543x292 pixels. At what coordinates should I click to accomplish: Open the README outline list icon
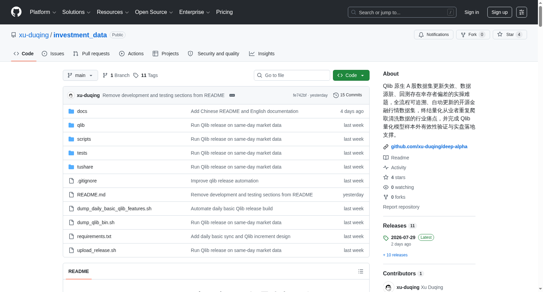[x=361, y=271]
